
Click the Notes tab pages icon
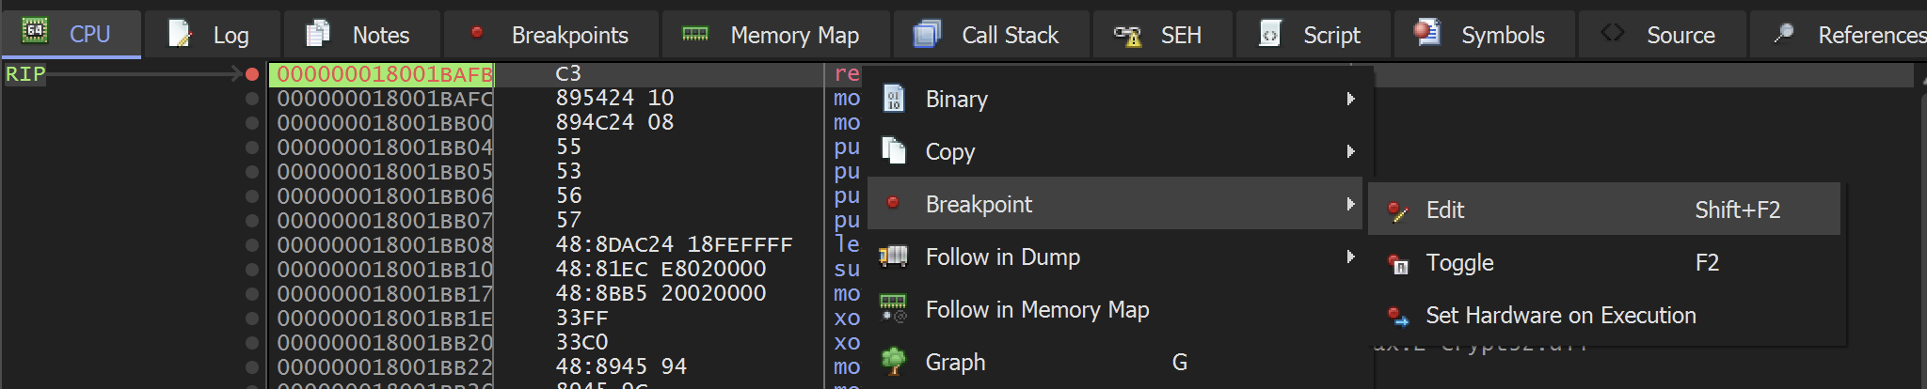tap(318, 34)
